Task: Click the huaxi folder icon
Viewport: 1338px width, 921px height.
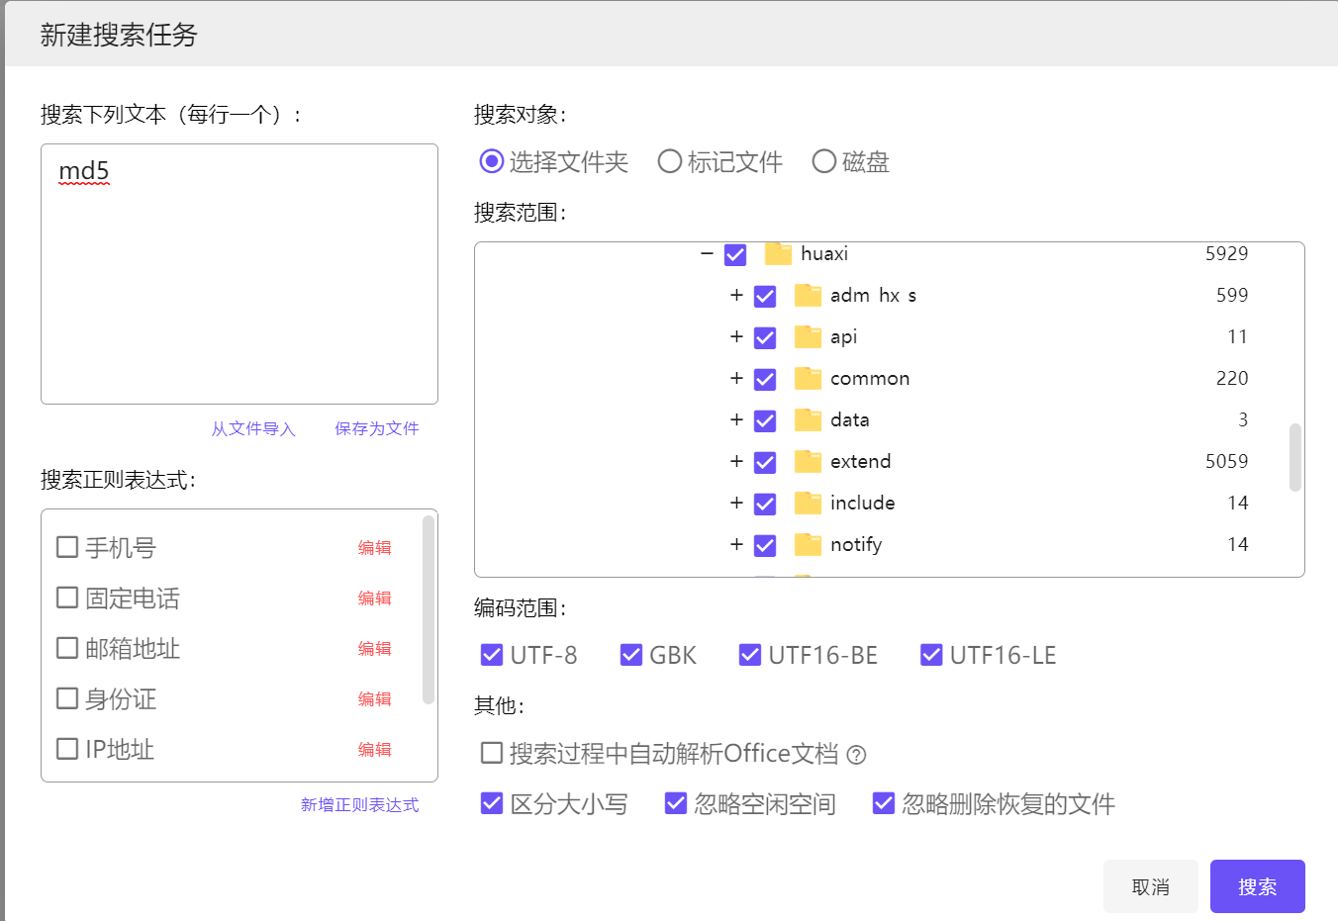Action: pyautogui.click(x=778, y=254)
